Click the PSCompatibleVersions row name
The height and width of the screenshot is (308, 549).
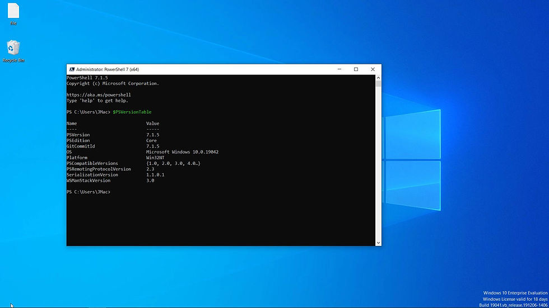click(x=92, y=163)
